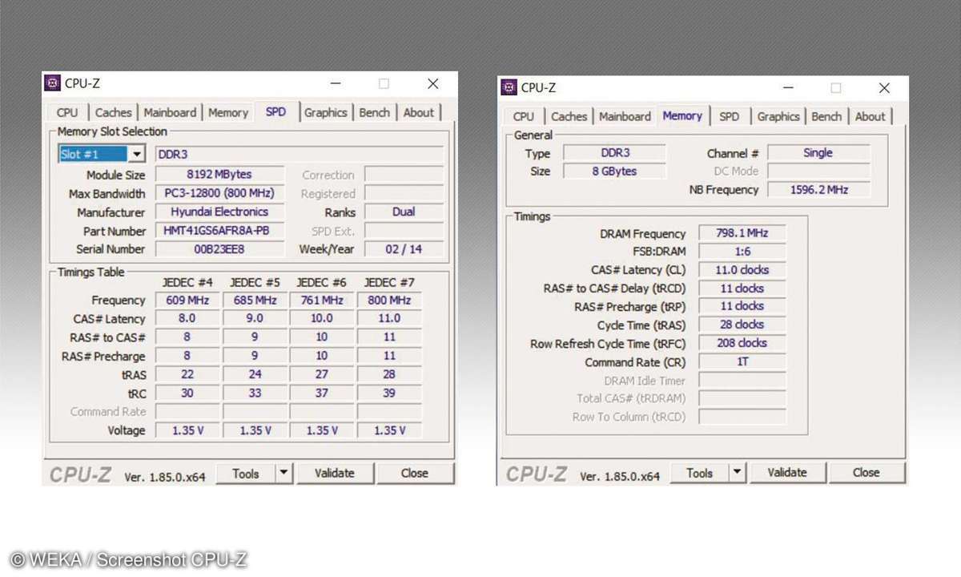Open About tab in left window
Screen dimensions: 961x577
point(418,113)
